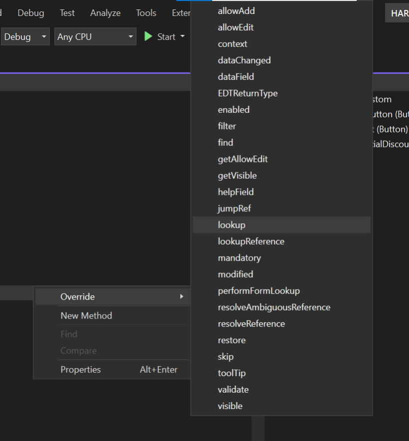Screen dimensions: 409x441
Task: Choose New Method from context menu
Action: [86, 316]
